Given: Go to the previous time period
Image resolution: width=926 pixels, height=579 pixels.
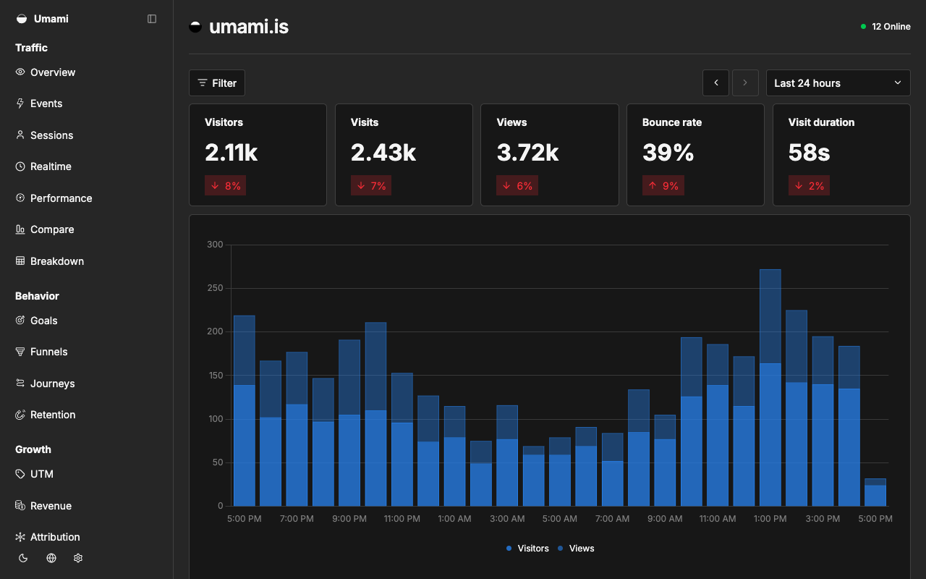Looking at the screenshot, I should pyautogui.click(x=716, y=83).
